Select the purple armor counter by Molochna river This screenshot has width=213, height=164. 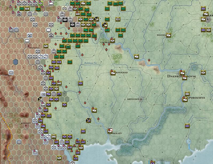point(187,126)
